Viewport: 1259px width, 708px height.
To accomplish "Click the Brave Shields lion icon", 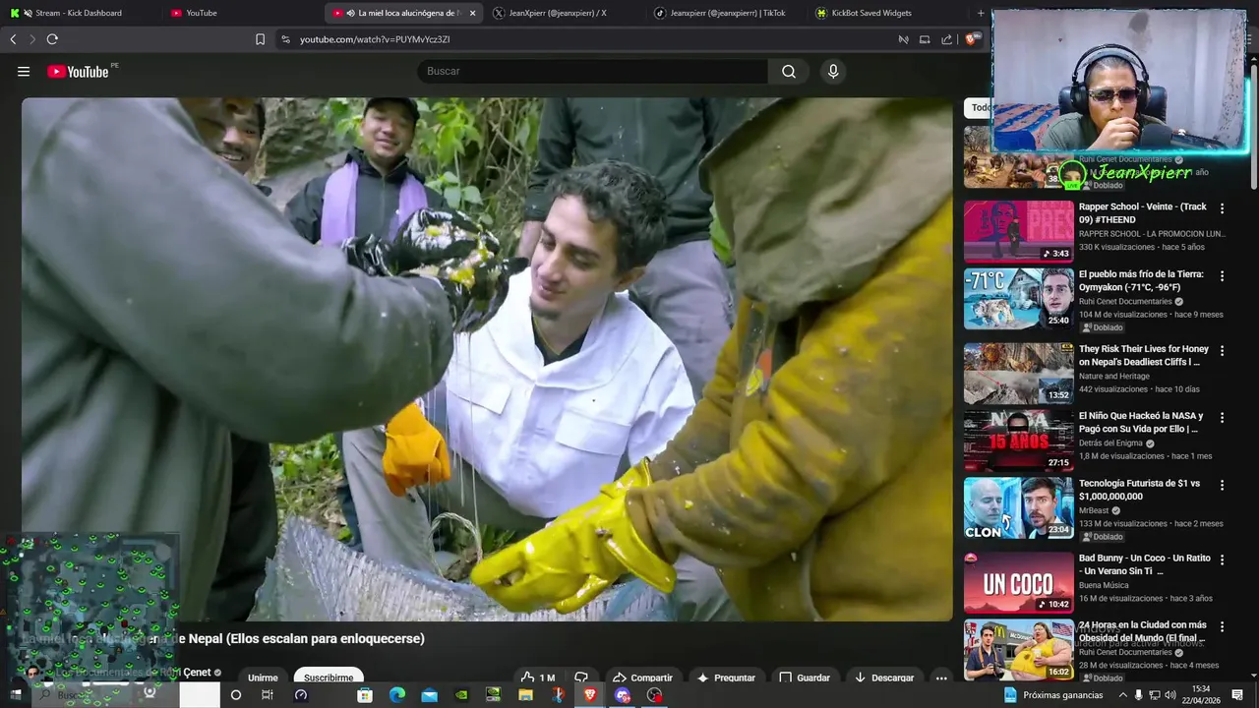I will 972,39.
